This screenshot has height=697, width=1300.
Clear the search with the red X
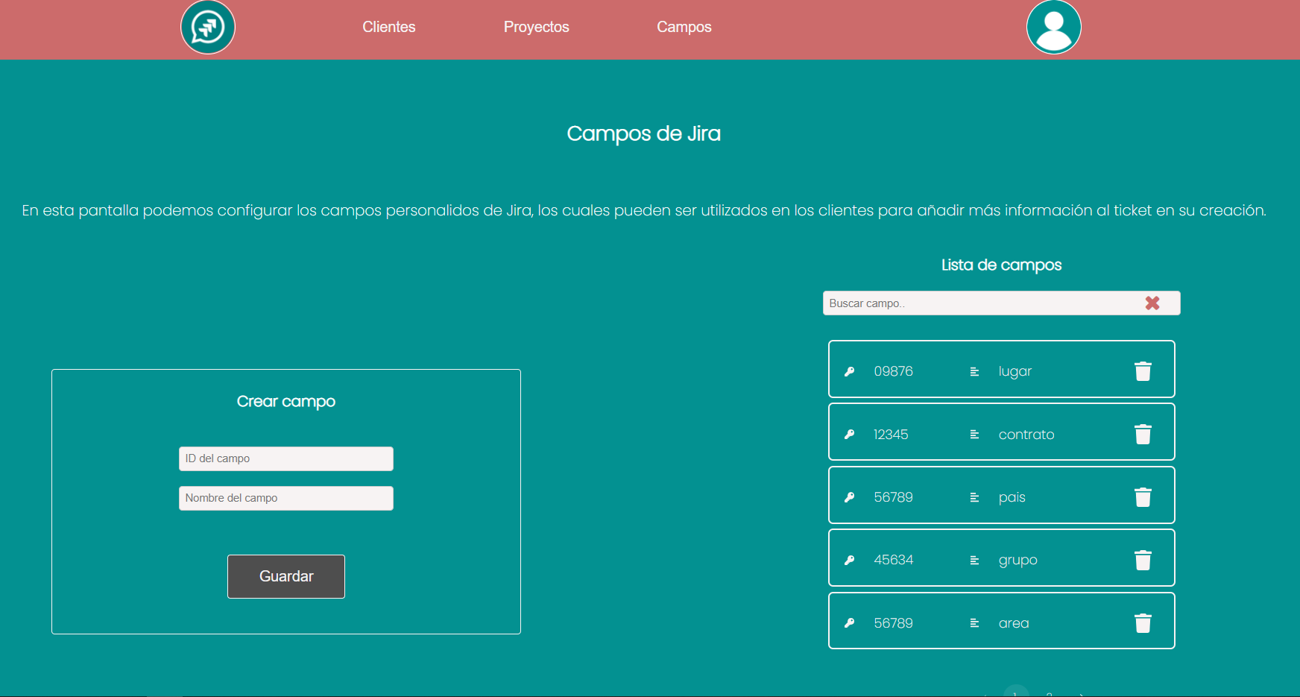click(x=1152, y=303)
